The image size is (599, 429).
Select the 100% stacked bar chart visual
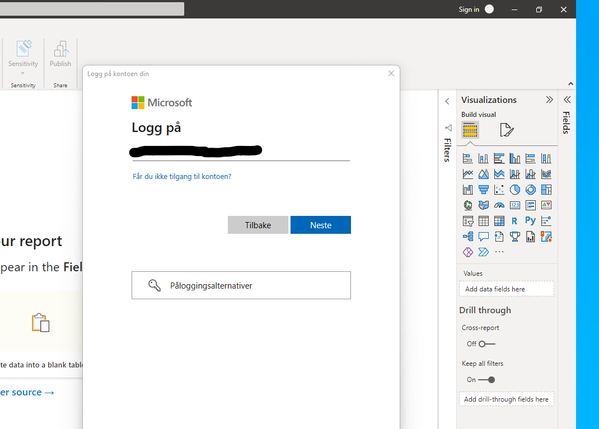tap(530, 158)
